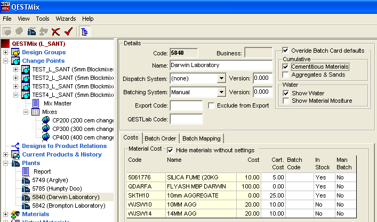Click the red X delete toolbar icon

pyautogui.click(x=55, y=32)
